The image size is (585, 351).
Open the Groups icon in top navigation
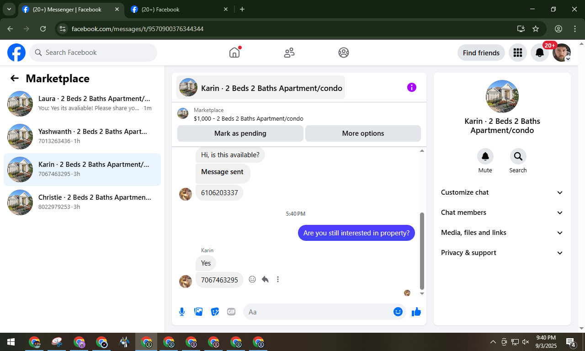tap(344, 53)
